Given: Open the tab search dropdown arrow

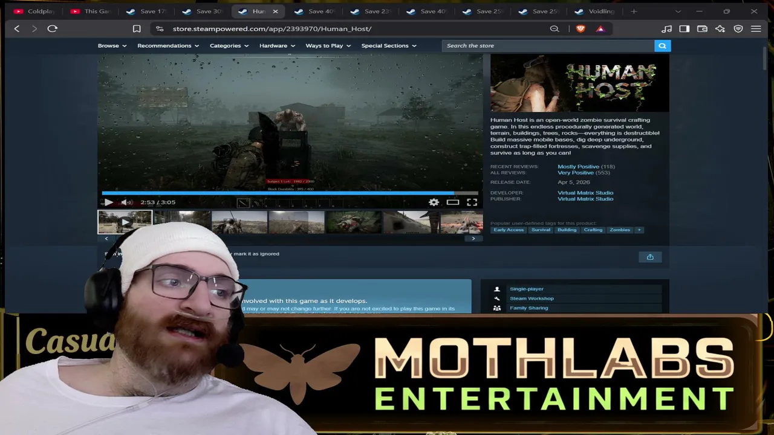Looking at the screenshot, I should coord(678,11).
